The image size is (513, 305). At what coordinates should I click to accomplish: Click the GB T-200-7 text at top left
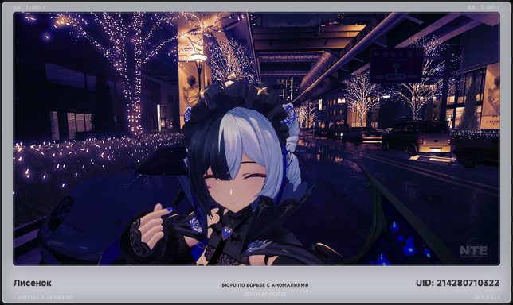pyautogui.click(x=29, y=7)
